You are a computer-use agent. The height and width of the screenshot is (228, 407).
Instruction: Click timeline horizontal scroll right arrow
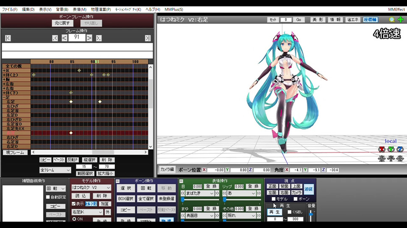[x=145, y=152]
